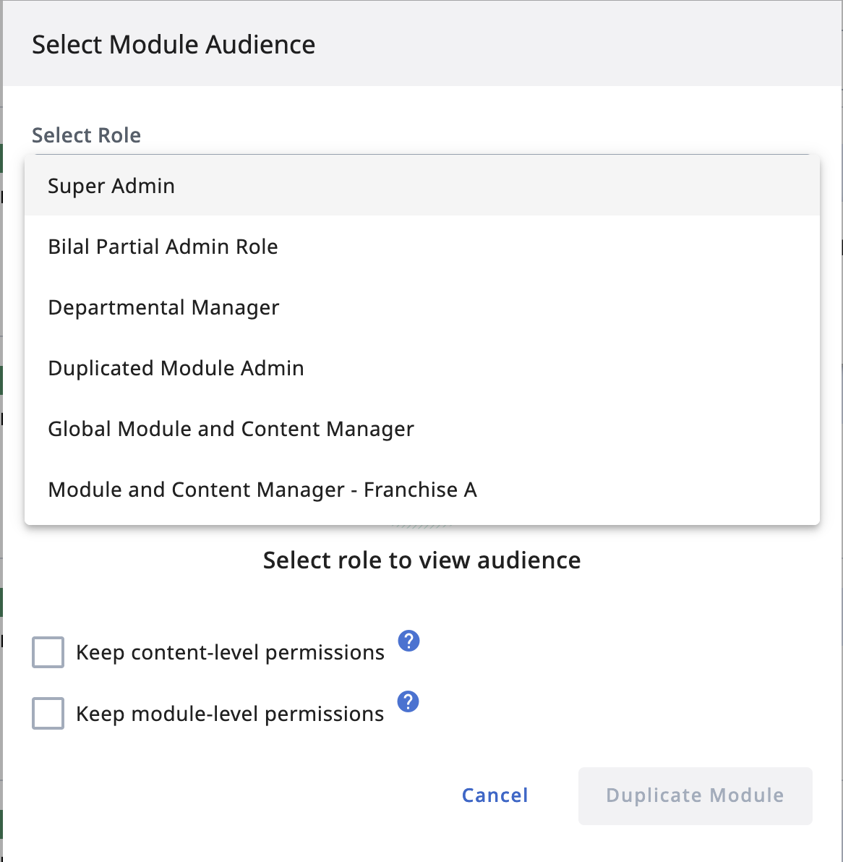Screen dimensions: 843x862
Task: Click the Select Role label
Action: click(86, 135)
